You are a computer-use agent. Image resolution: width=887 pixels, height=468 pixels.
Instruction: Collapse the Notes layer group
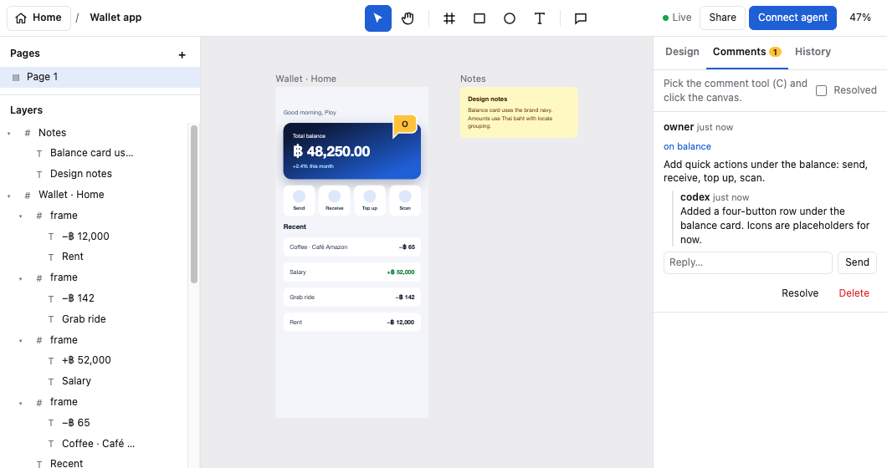point(9,134)
